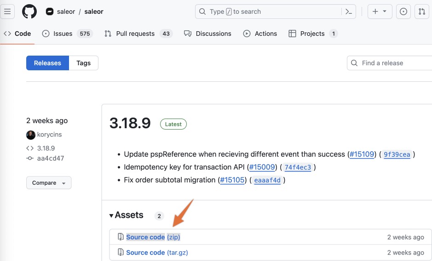Click the Projects count 1 badge

(x=334, y=34)
